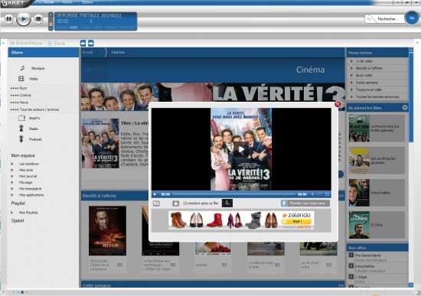Open the Options menu

(x=87, y=2)
